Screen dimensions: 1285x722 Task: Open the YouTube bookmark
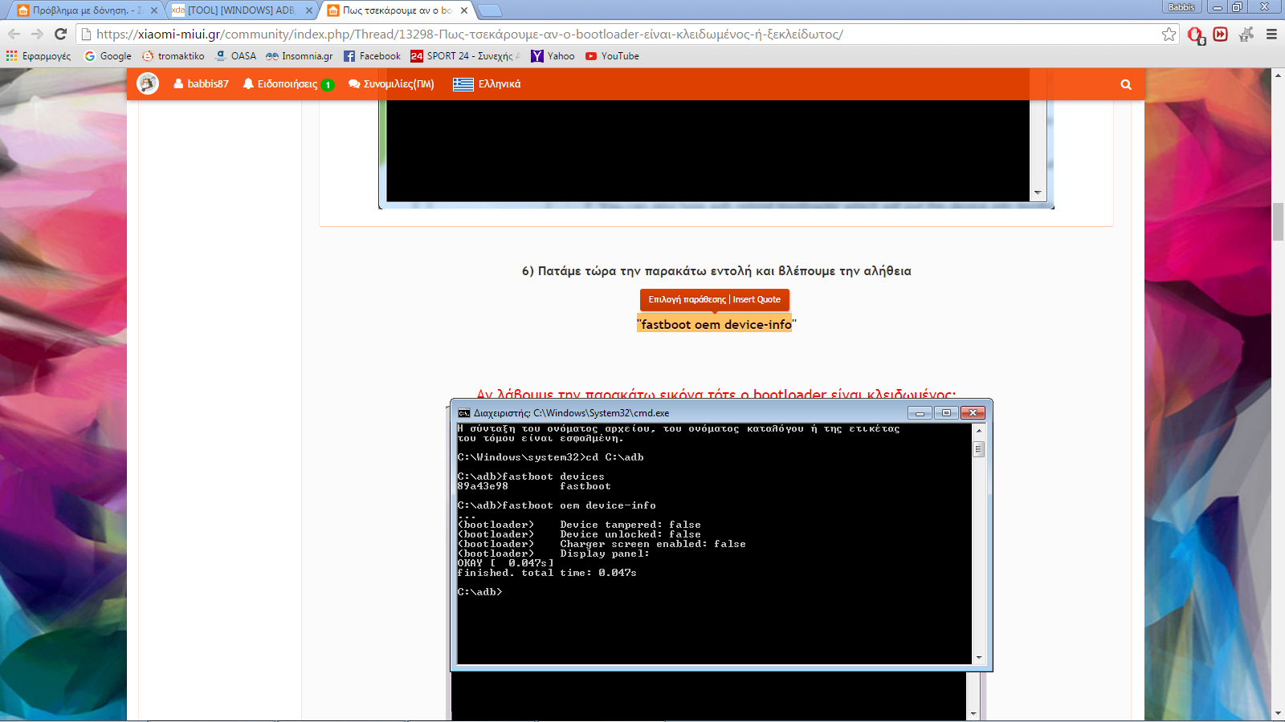click(x=612, y=56)
